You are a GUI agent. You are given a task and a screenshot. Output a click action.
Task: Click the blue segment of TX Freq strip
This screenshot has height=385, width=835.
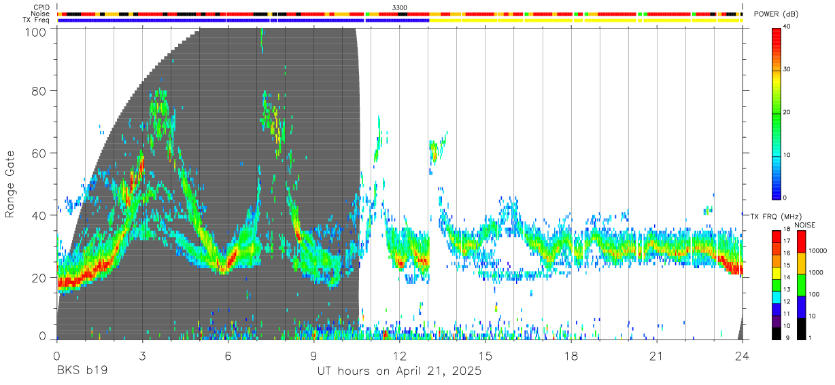pyautogui.click(x=243, y=20)
